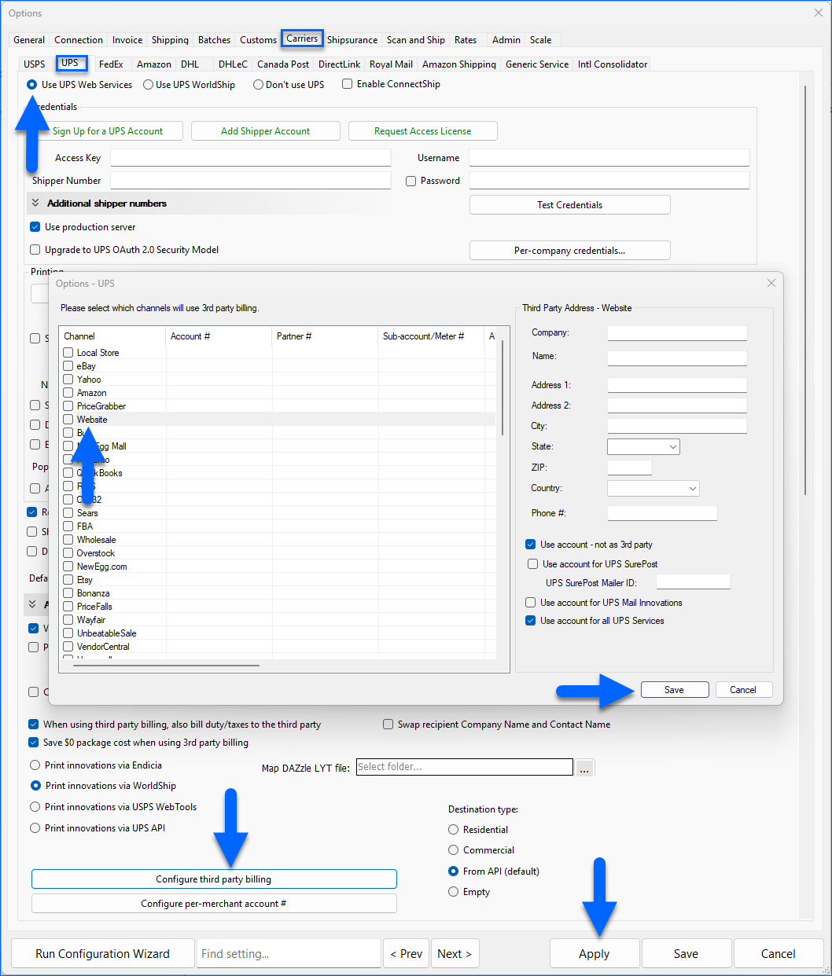
Task: Select the USPS carrier tab
Action: point(35,64)
